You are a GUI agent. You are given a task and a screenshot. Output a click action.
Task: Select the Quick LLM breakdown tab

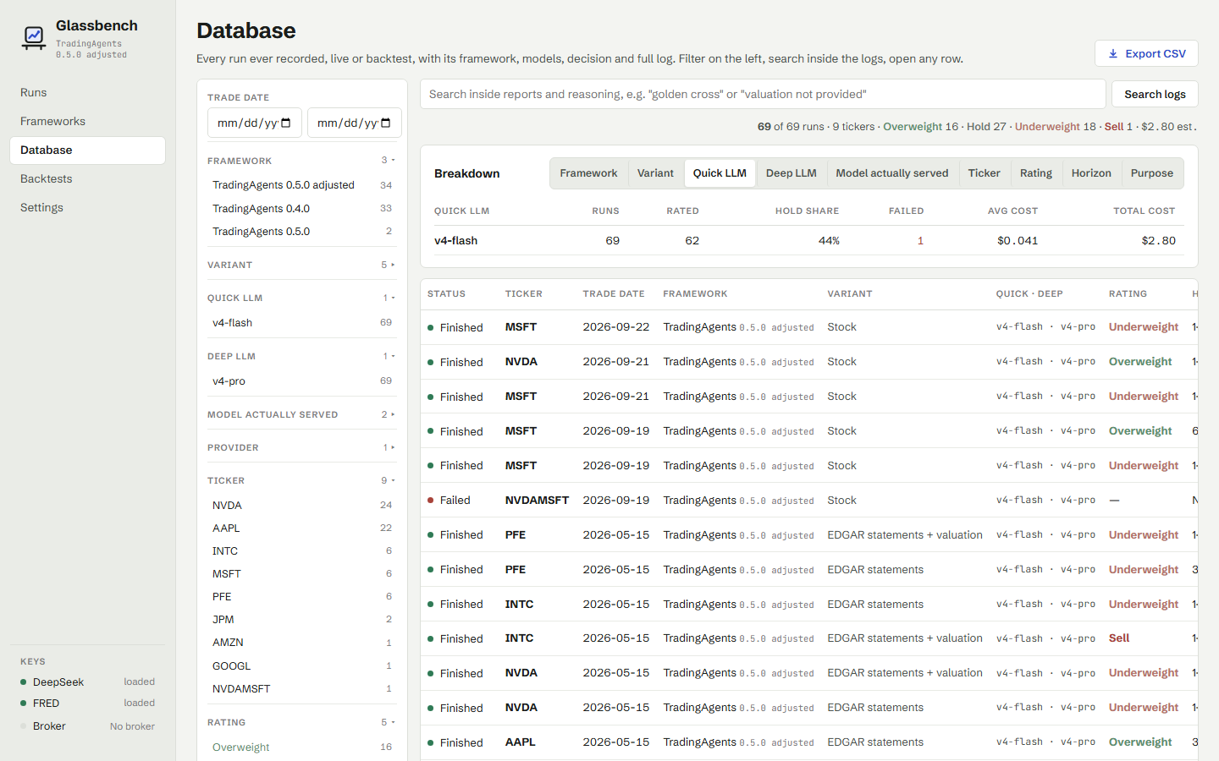[x=720, y=173]
